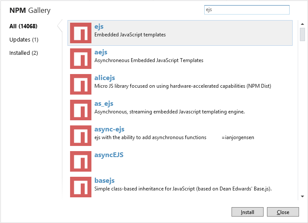Click 'Asynchronous, streaming embedded Javascript' description
This screenshot has width=308, height=223.
(x=170, y=112)
